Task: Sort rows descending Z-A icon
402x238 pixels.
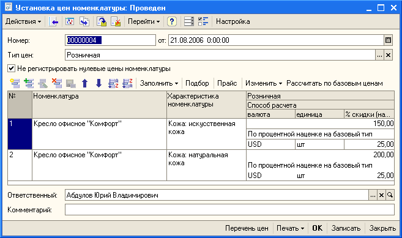Action: click(x=127, y=83)
